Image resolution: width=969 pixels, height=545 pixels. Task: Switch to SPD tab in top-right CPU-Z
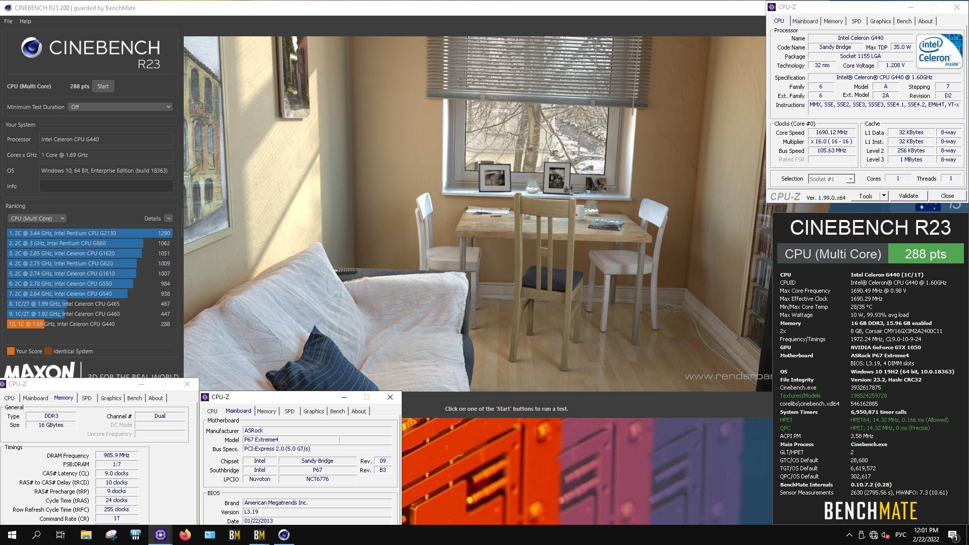[x=856, y=21]
